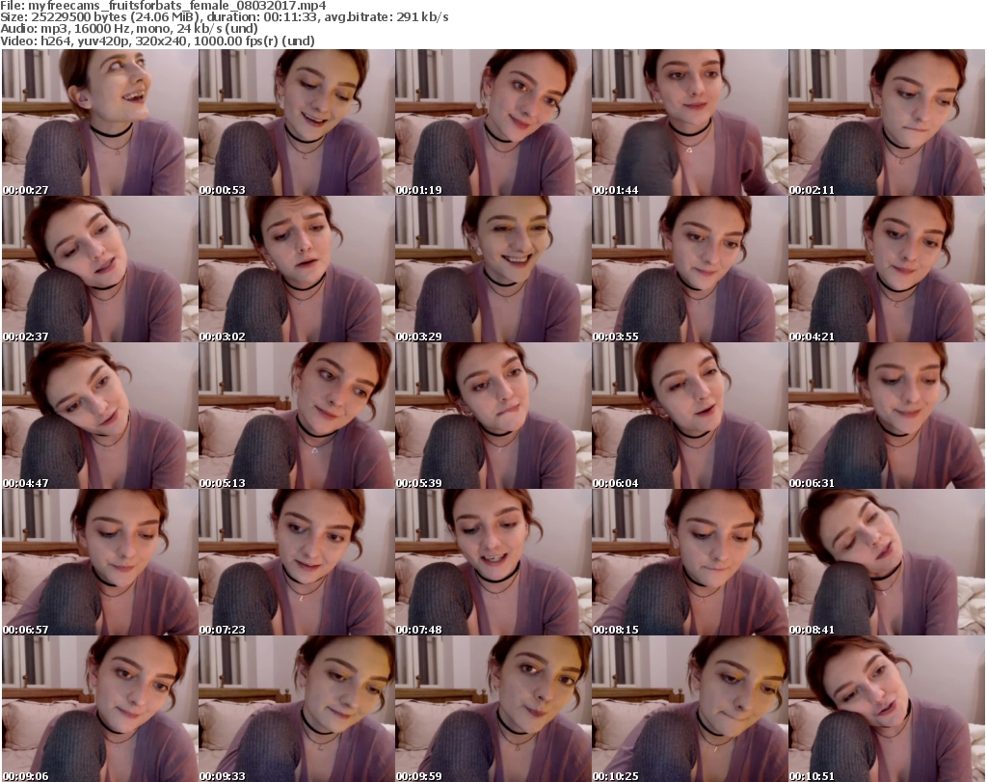Screen dimensions: 987x782
Task: Click the thumbnail labeled 00:07:48
Action: [493, 562]
